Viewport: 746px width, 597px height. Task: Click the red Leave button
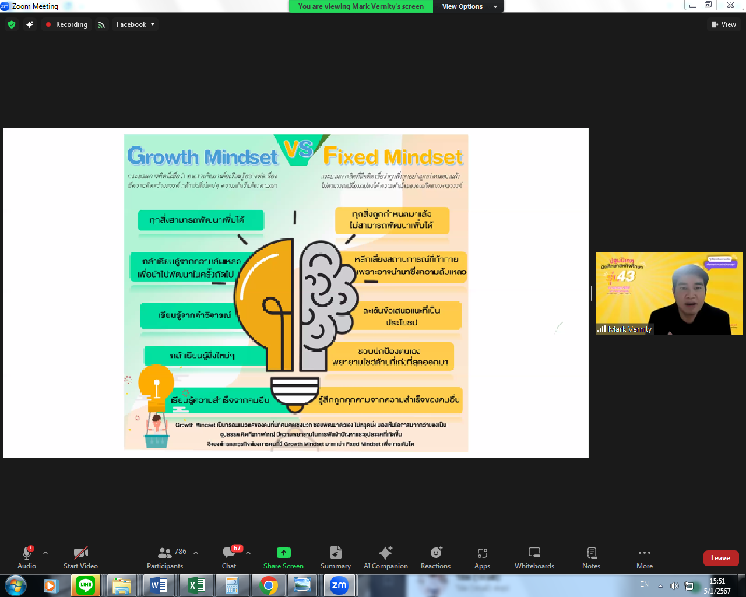720,558
